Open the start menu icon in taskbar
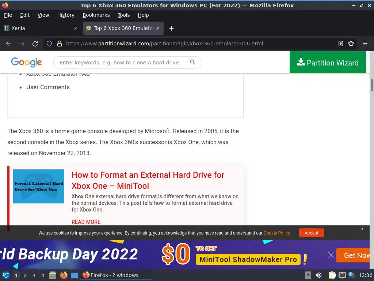The image size is (374, 281). point(5,275)
